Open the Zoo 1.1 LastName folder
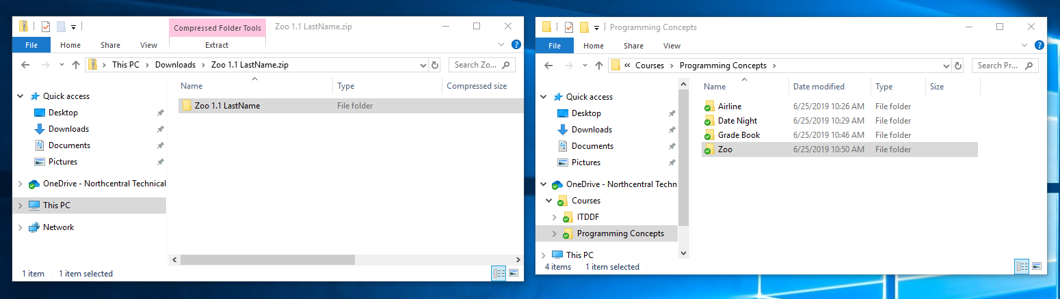Image resolution: width=1060 pixels, height=299 pixels. [x=226, y=106]
